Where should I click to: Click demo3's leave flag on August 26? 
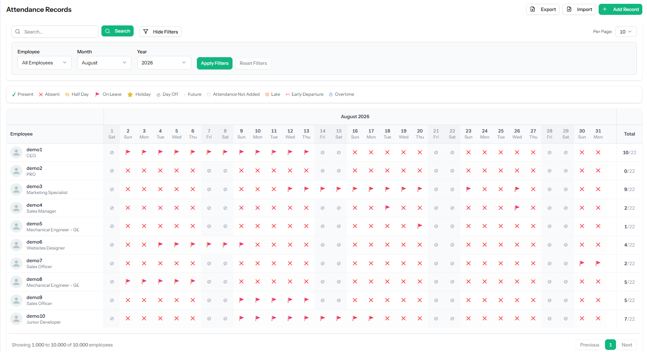point(517,189)
